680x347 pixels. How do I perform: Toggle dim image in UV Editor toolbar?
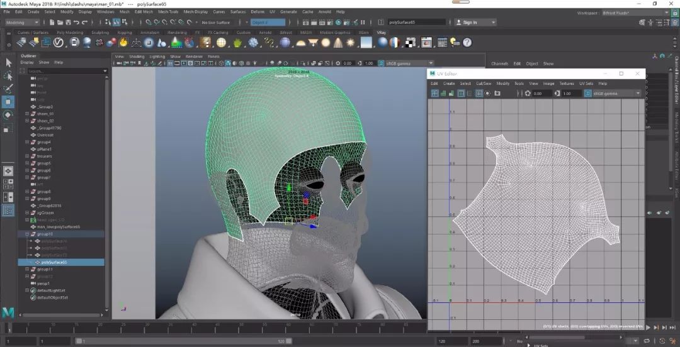tap(488, 93)
